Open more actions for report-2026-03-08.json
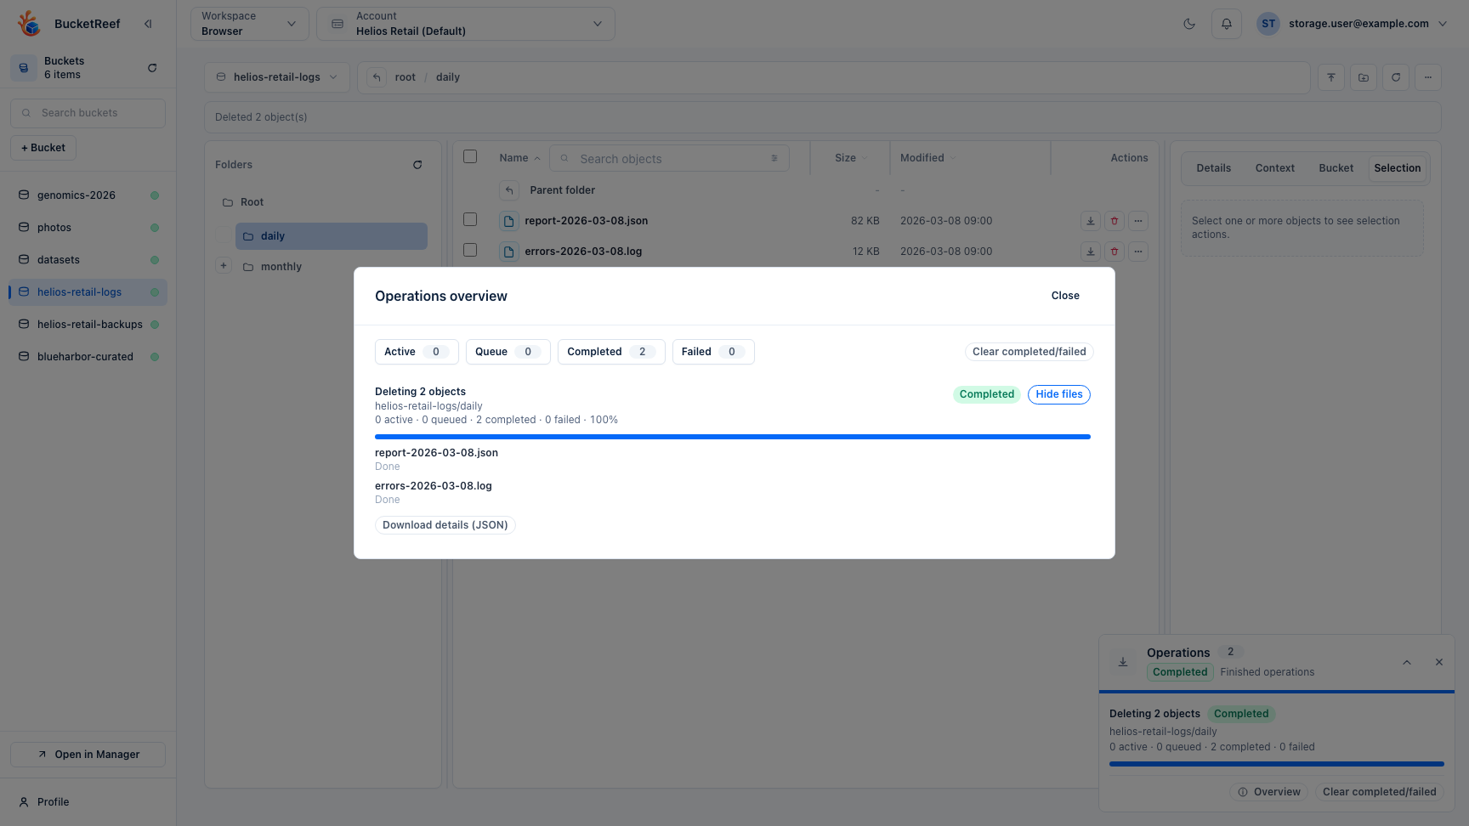1469x826 pixels. 1138,221
